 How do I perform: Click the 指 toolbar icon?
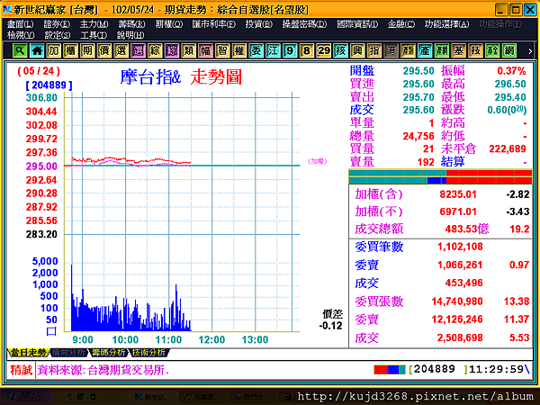(x=374, y=50)
